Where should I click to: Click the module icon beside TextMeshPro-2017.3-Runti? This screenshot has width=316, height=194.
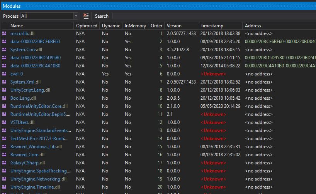click(x=4, y=138)
